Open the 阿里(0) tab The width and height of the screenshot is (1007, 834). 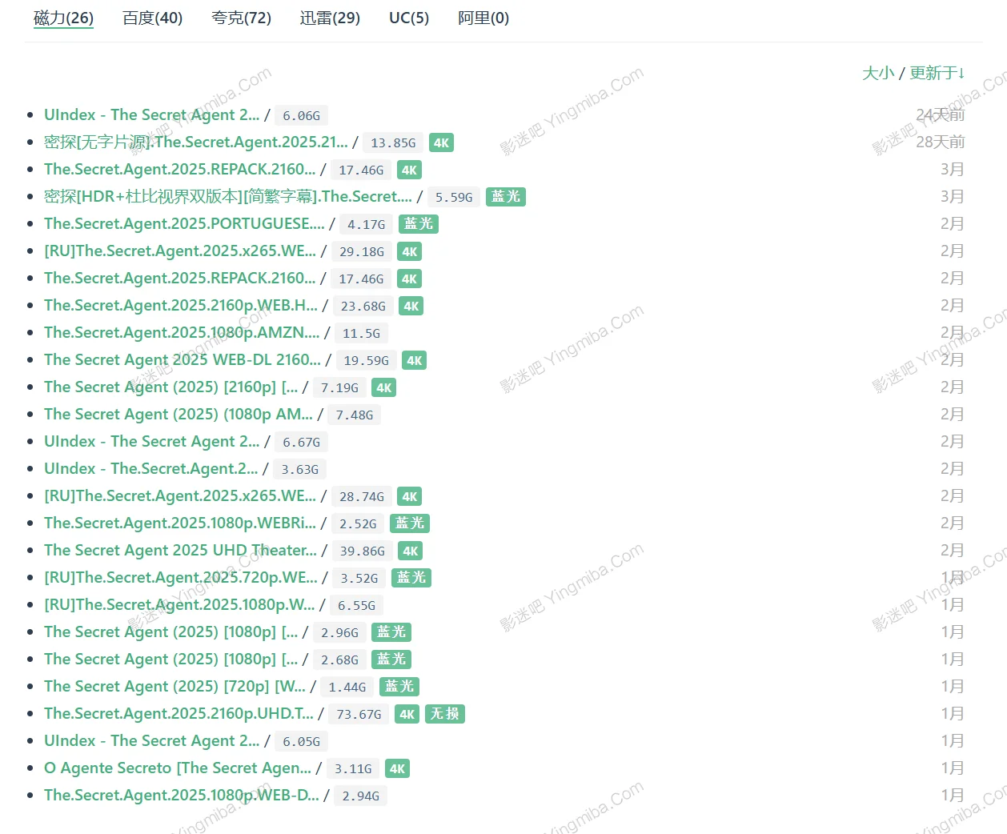tap(483, 18)
